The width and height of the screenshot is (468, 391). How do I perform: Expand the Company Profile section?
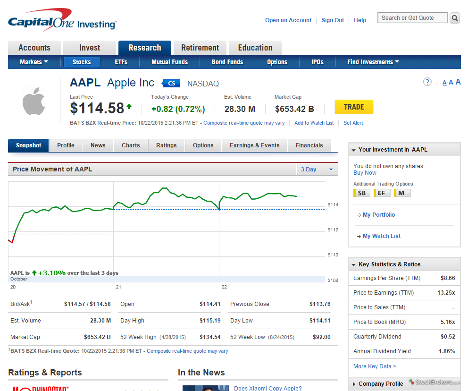(x=354, y=384)
